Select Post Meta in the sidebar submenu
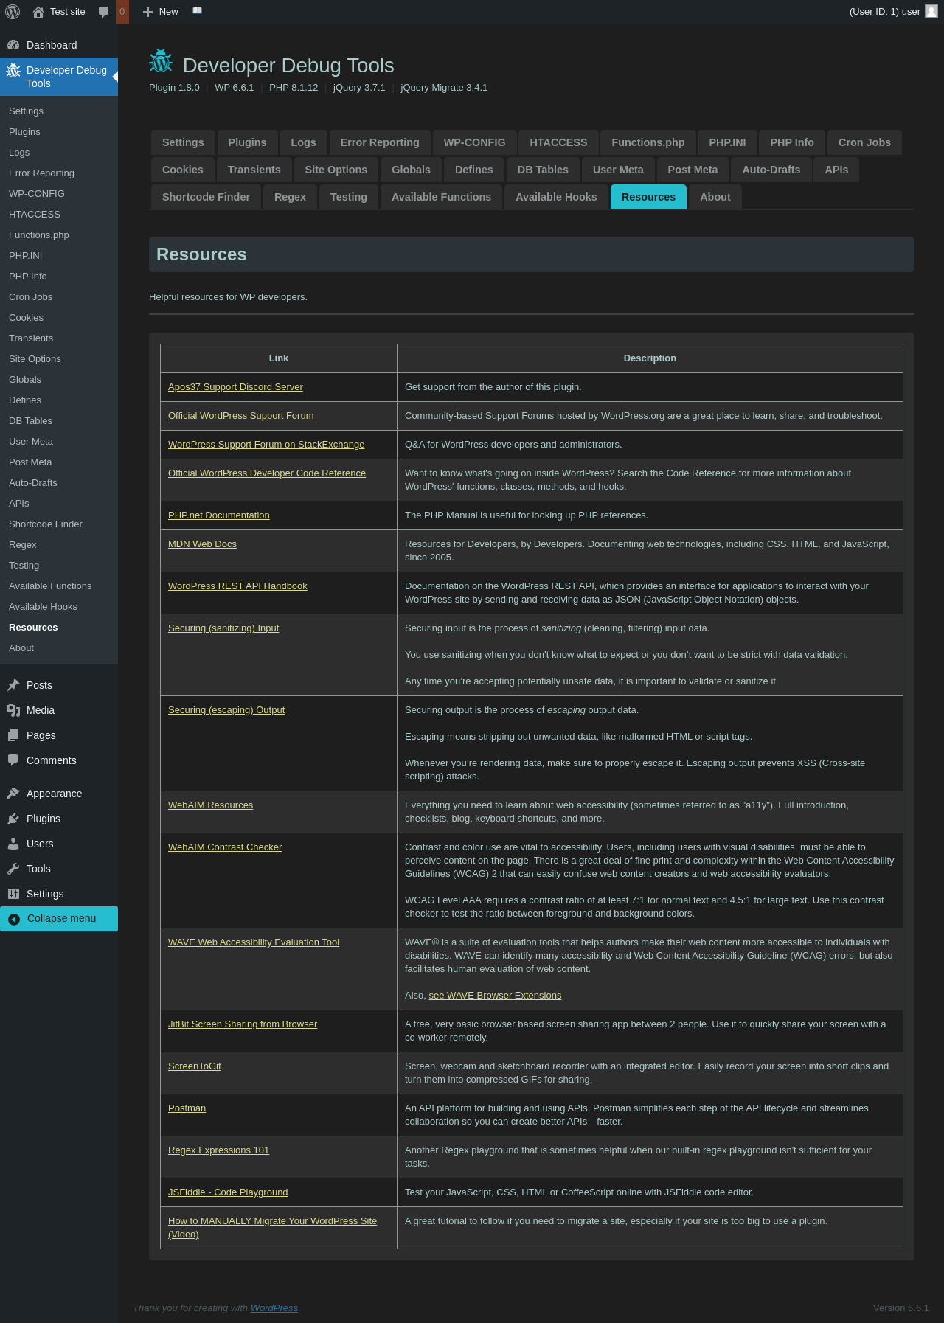The height and width of the screenshot is (1323, 944). pyautogui.click(x=59, y=462)
